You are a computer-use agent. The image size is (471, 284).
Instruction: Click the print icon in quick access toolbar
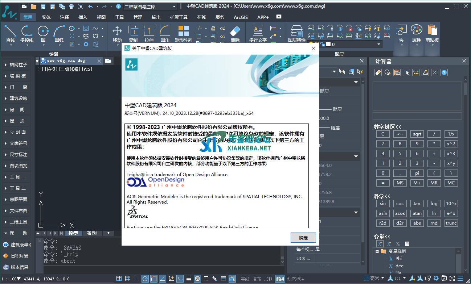tap(71, 7)
